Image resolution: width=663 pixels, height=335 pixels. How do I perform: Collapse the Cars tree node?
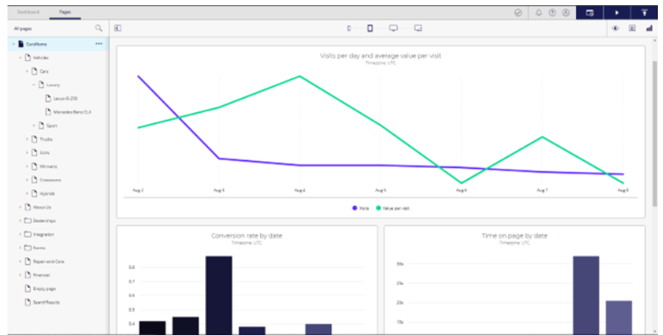(27, 72)
